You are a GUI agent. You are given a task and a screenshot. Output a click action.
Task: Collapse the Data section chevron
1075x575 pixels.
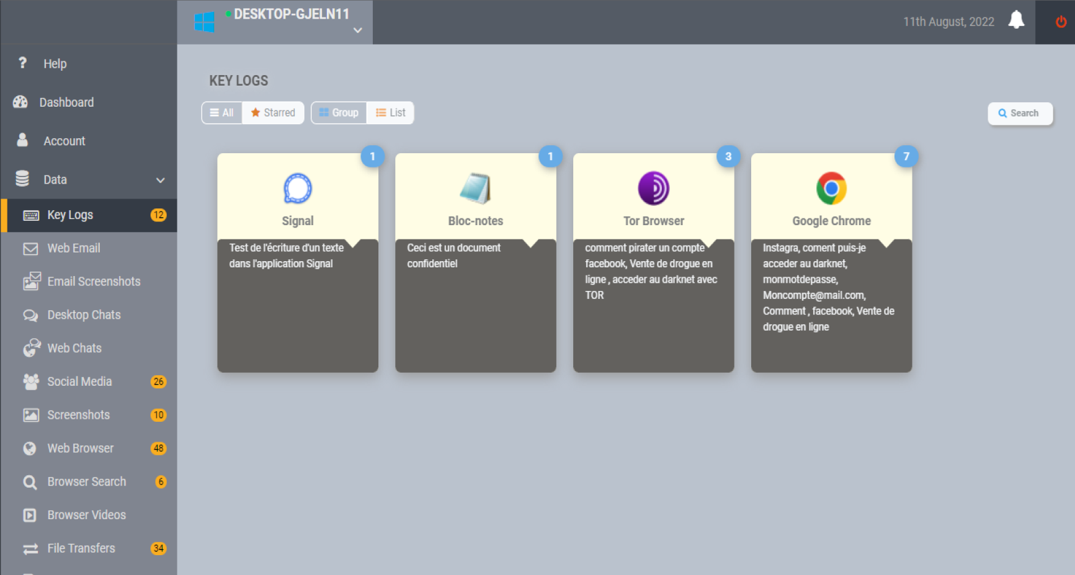pos(161,180)
